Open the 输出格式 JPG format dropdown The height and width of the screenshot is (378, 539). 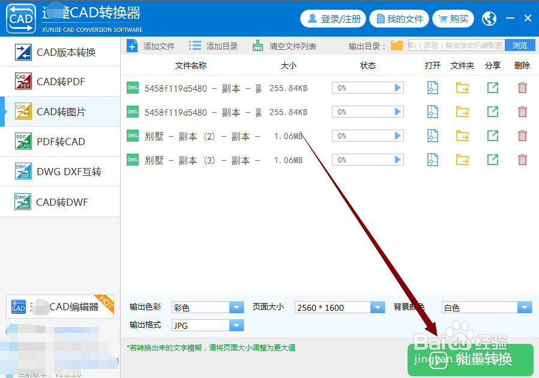pos(236,325)
